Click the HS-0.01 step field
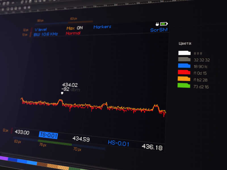 (118, 143)
